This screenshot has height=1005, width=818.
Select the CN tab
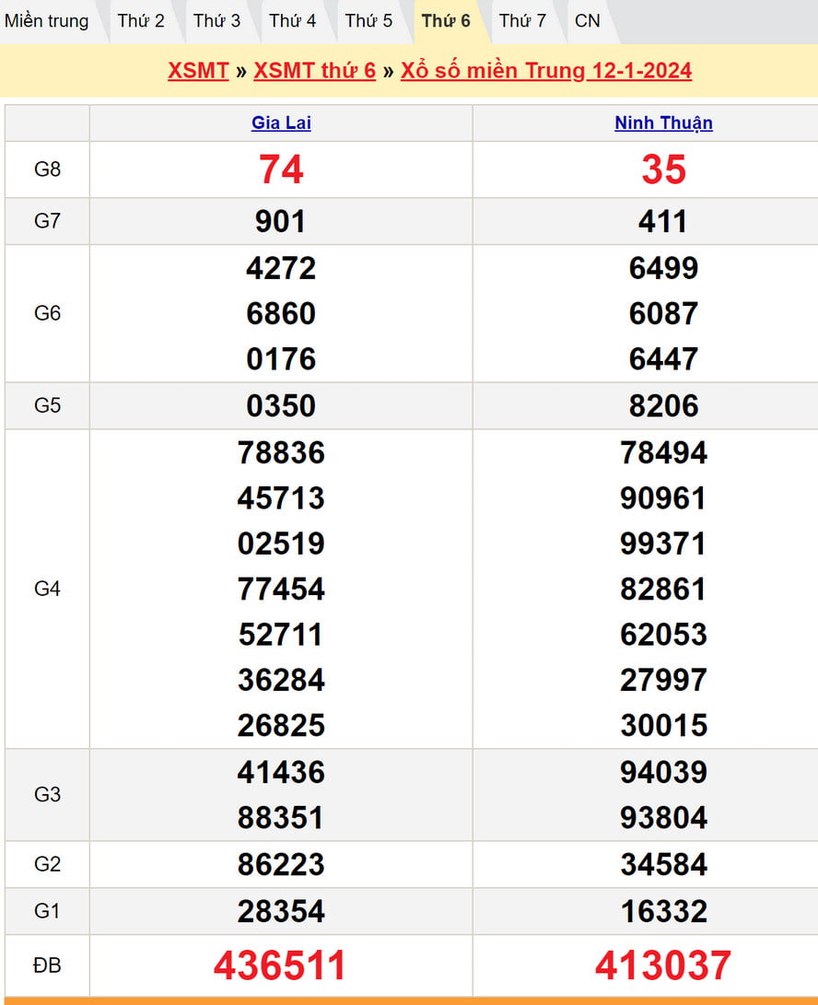click(x=587, y=20)
